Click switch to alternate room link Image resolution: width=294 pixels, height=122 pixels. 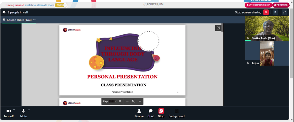pos(40,5)
